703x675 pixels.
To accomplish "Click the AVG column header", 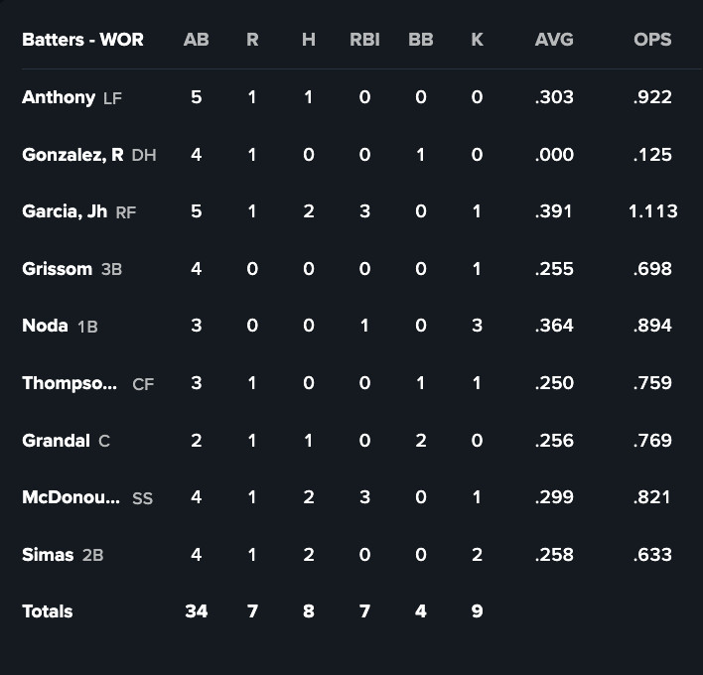I will click(x=553, y=41).
